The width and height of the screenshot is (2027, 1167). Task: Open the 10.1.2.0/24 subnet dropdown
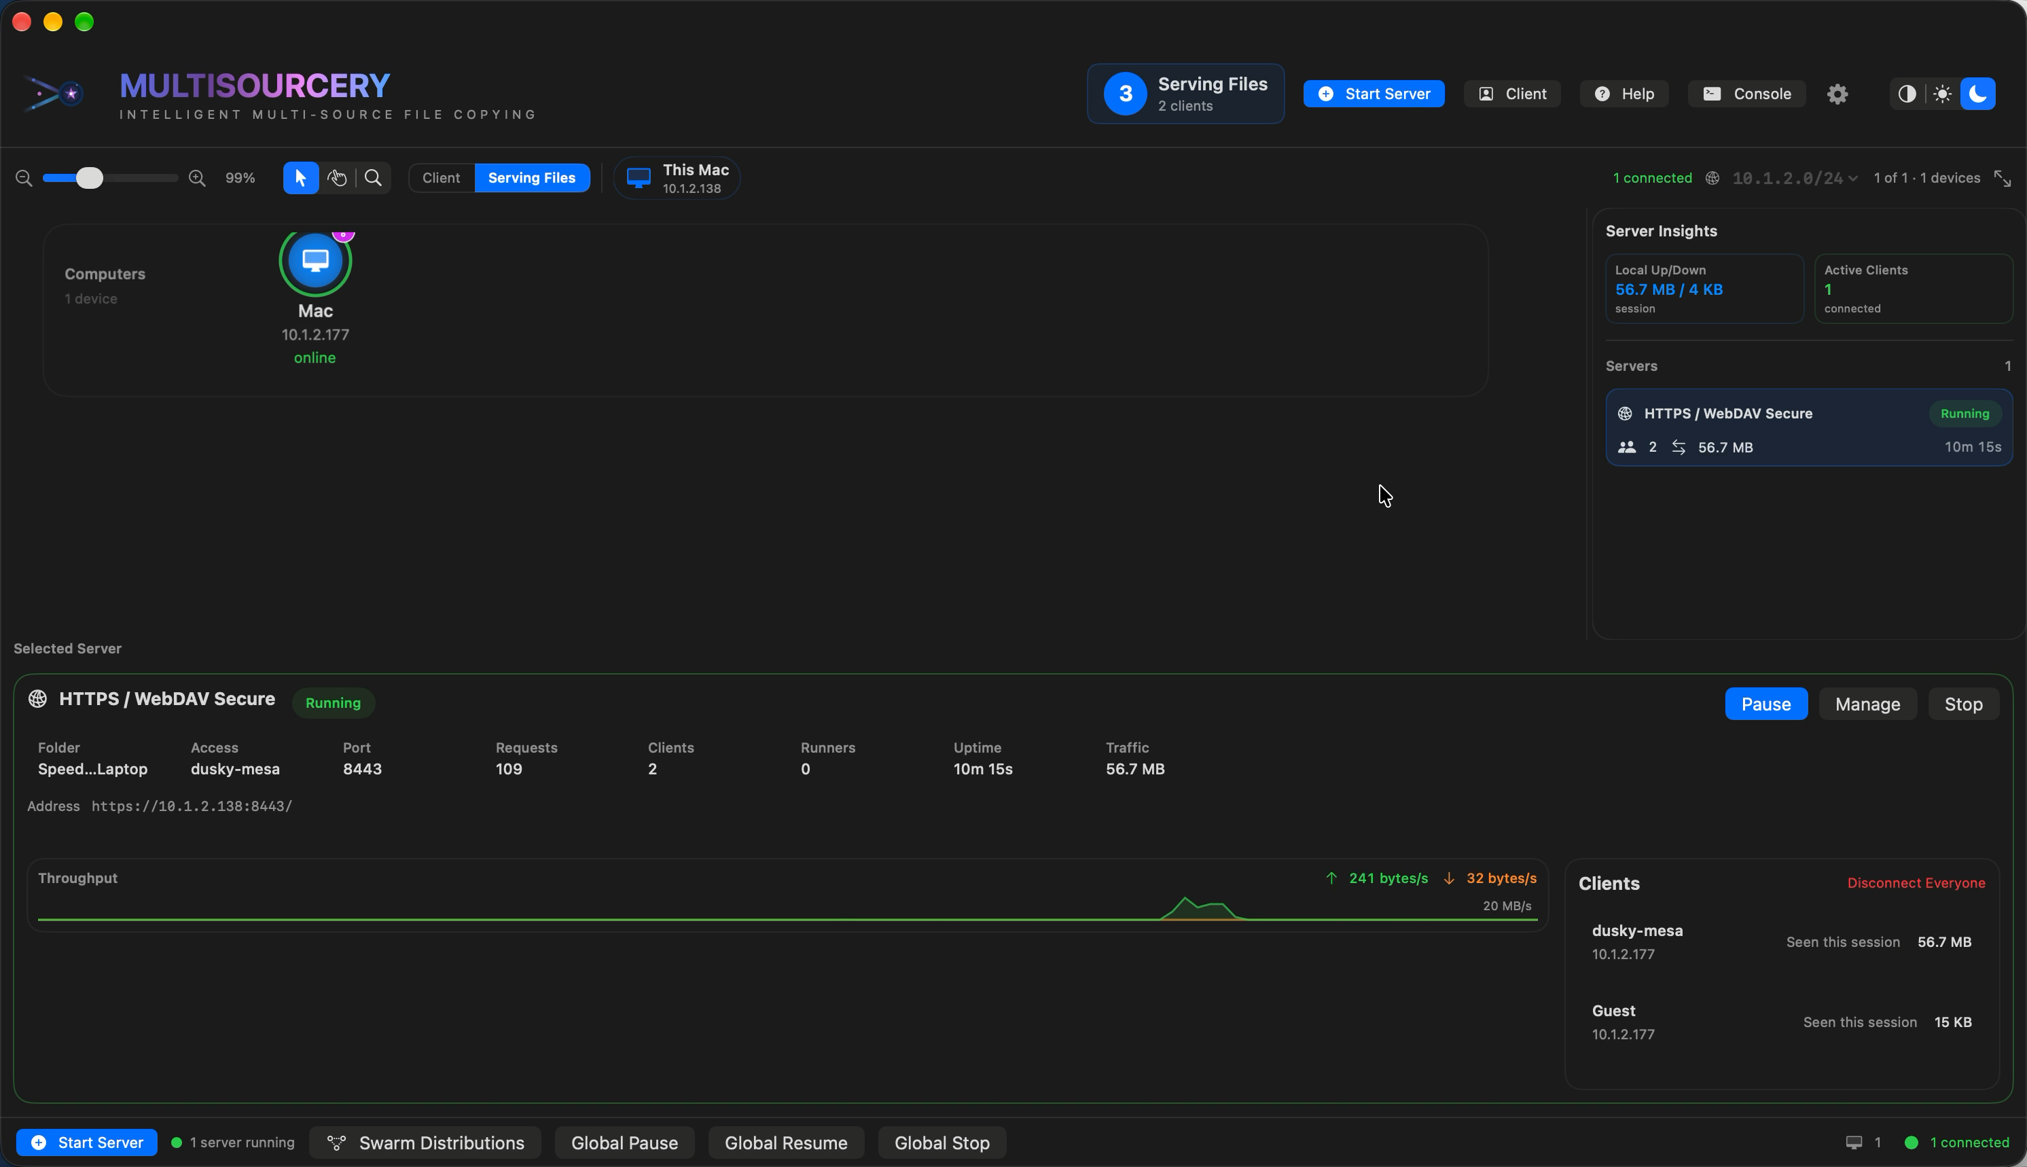(x=1795, y=178)
